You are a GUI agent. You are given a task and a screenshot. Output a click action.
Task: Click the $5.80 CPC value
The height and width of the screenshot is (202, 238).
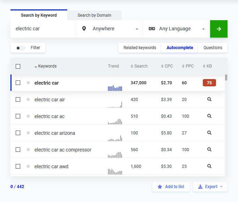(x=166, y=133)
